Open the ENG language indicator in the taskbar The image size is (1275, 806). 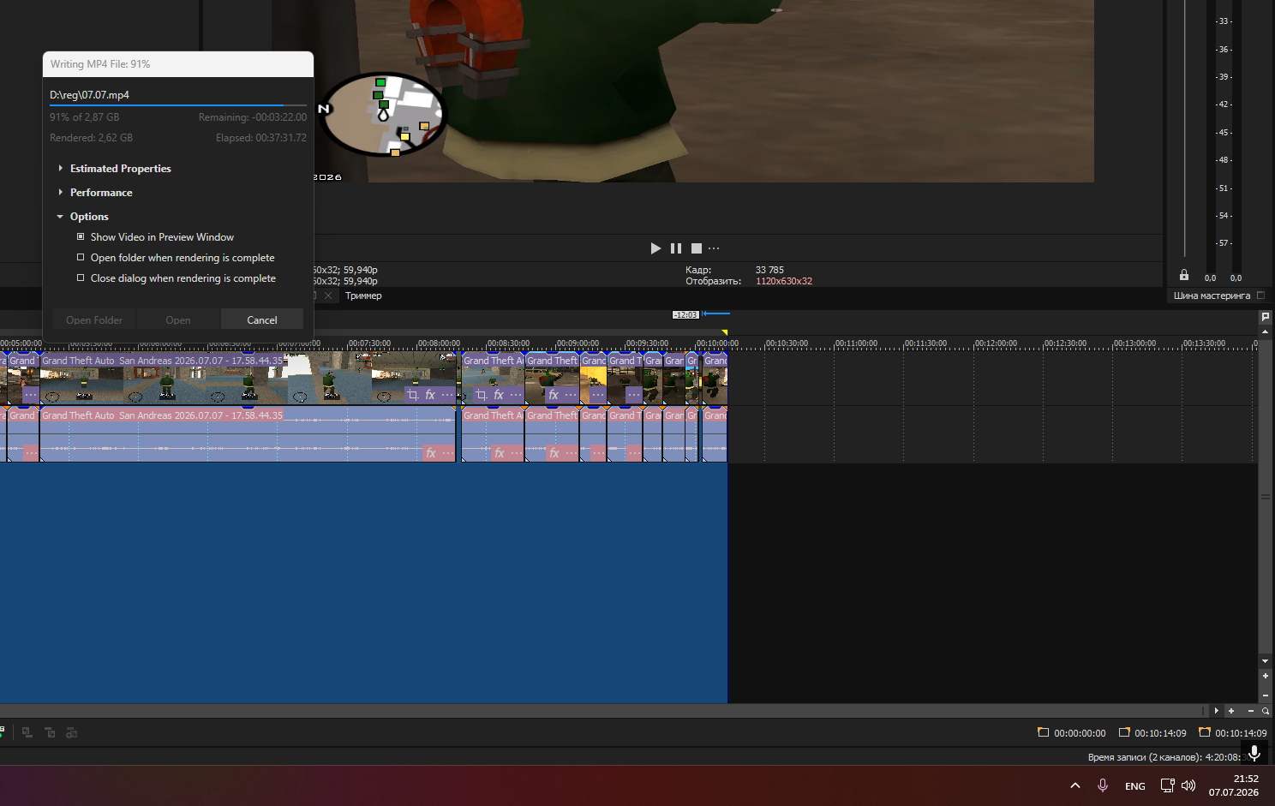[1134, 786]
